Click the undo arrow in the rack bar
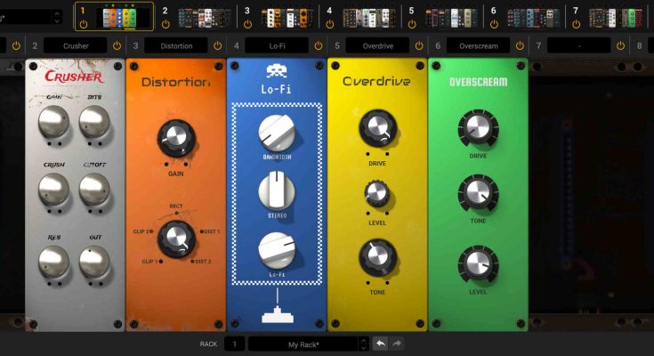Viewport: 654px width, 356px height. click(x=380, y=344)
